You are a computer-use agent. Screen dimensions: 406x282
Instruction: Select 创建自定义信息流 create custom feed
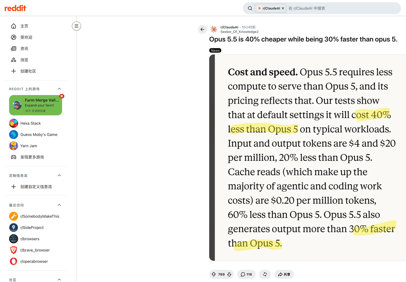36,187
